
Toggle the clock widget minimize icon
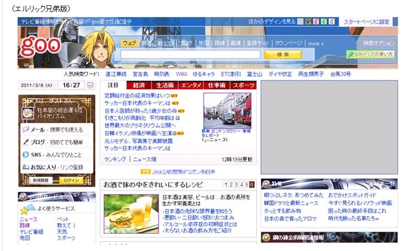[90, 85]
